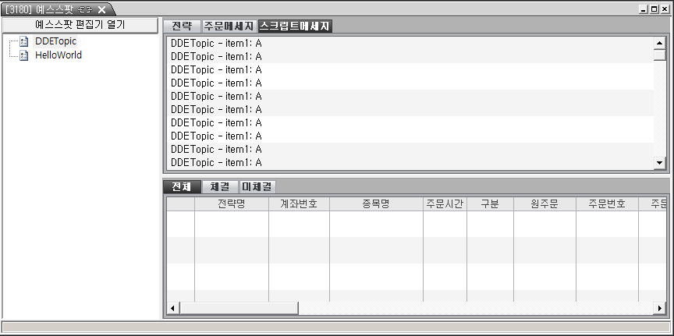This screenshot has height=336, width=674.
Task: Switch to the 체결 tab
Action: (220, 187)
